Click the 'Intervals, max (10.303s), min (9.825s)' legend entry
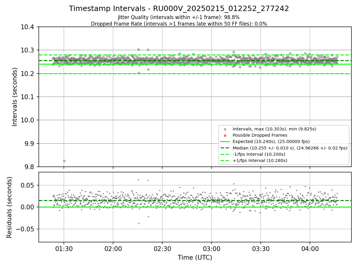Viewport: 358px width, 268px height. [274, 129]
